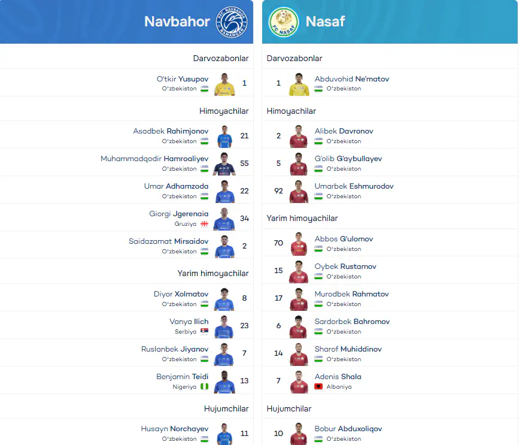Viewport: 519px width, 445px height.
Task: Click the Navbahor club crest logo
Action: (232, 22)
